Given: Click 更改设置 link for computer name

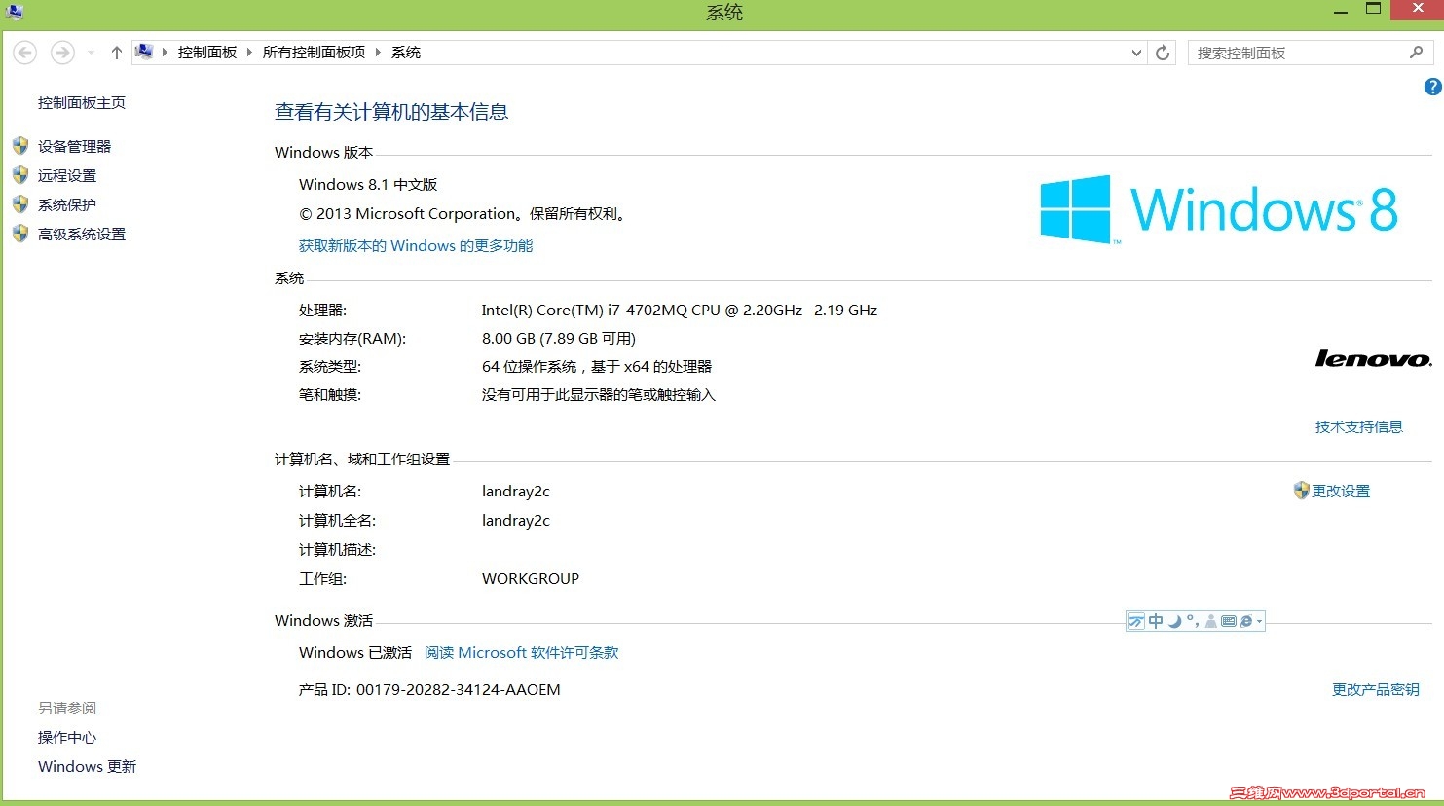Looking at the screenshot, I should (1341, 491).
